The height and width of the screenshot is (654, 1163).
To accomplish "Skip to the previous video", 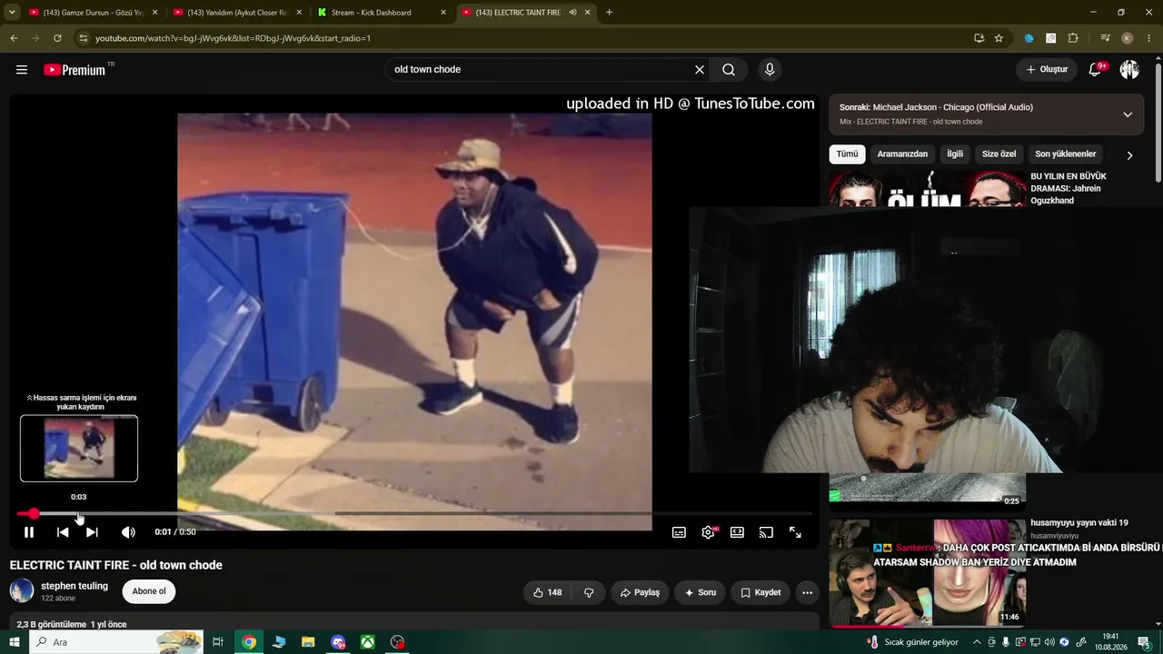I will pyautogui.click(x=63, y=532).
